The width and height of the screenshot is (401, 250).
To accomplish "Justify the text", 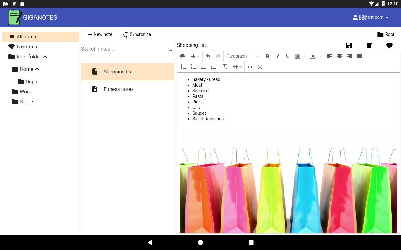I will (x=359, y=56).
